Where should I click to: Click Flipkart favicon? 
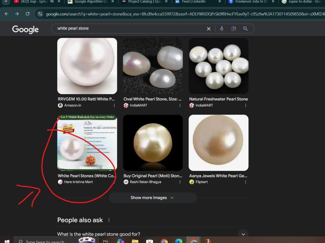pyautogui.click(x=191, y=182)
